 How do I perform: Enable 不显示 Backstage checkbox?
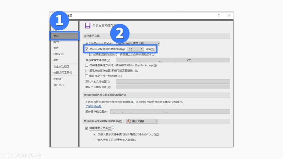[x=87, y=65]
